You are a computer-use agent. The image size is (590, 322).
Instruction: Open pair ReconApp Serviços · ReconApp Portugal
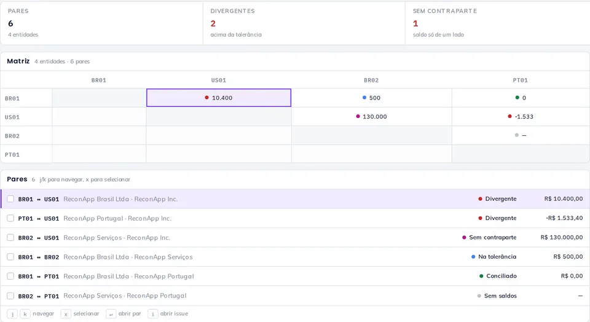point(295,296)
